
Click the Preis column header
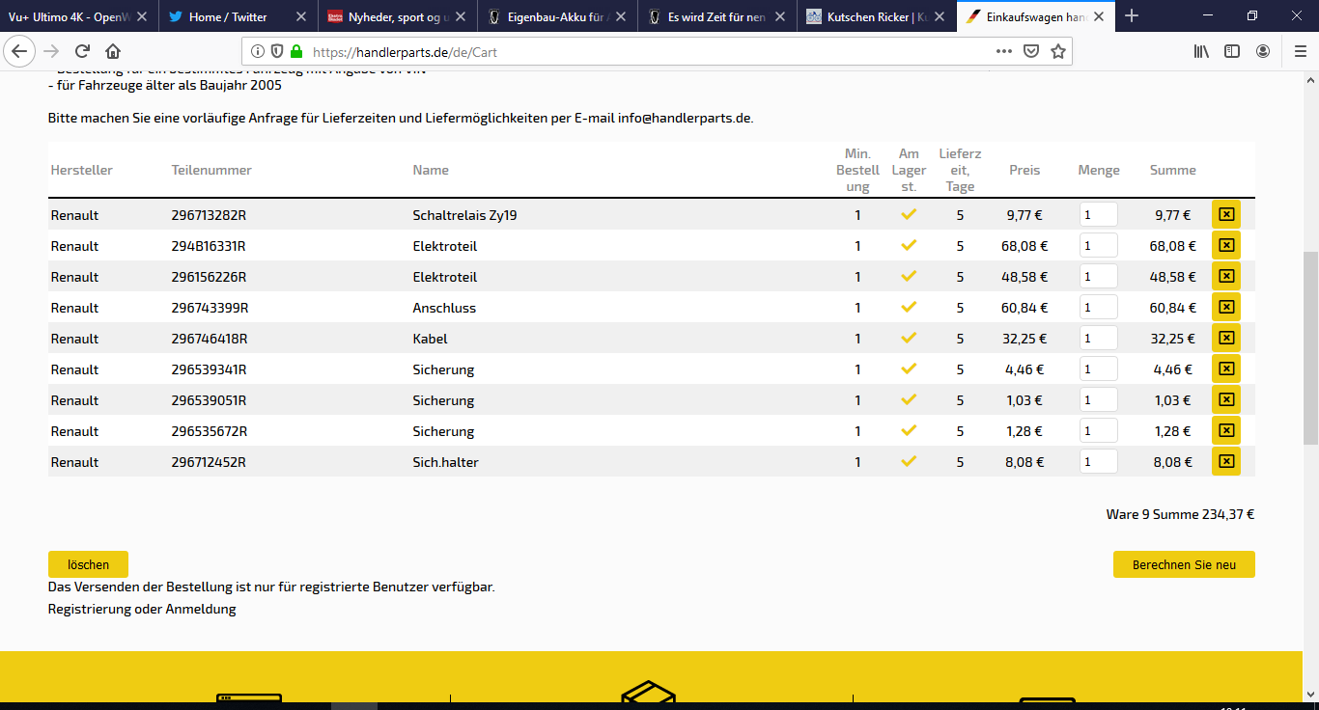1024,170
